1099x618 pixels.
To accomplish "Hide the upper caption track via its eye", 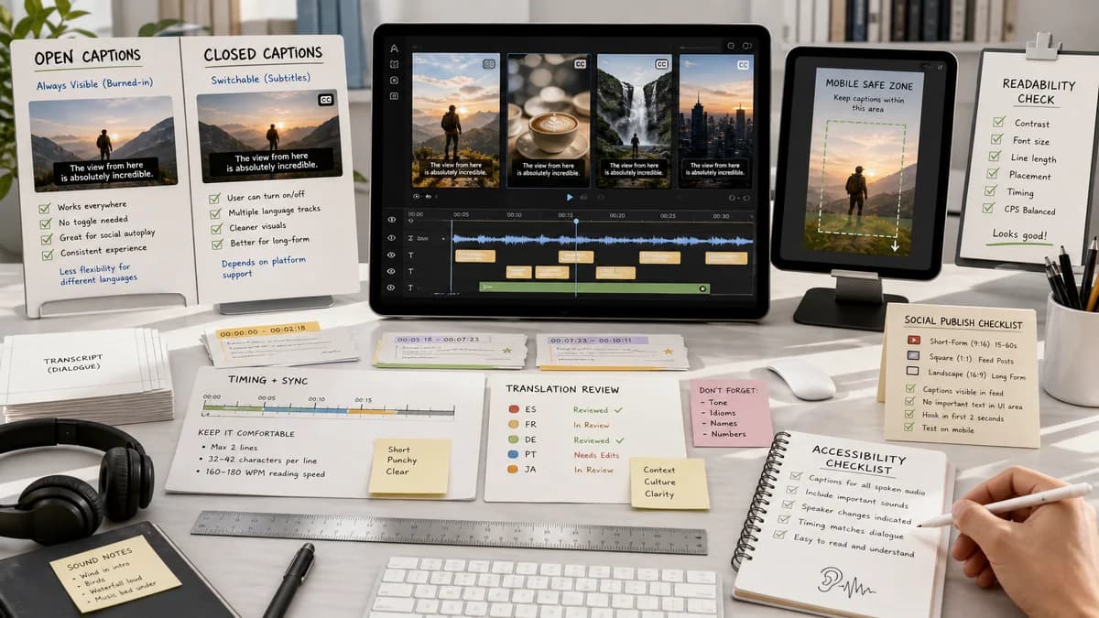I will coord(391,255).
